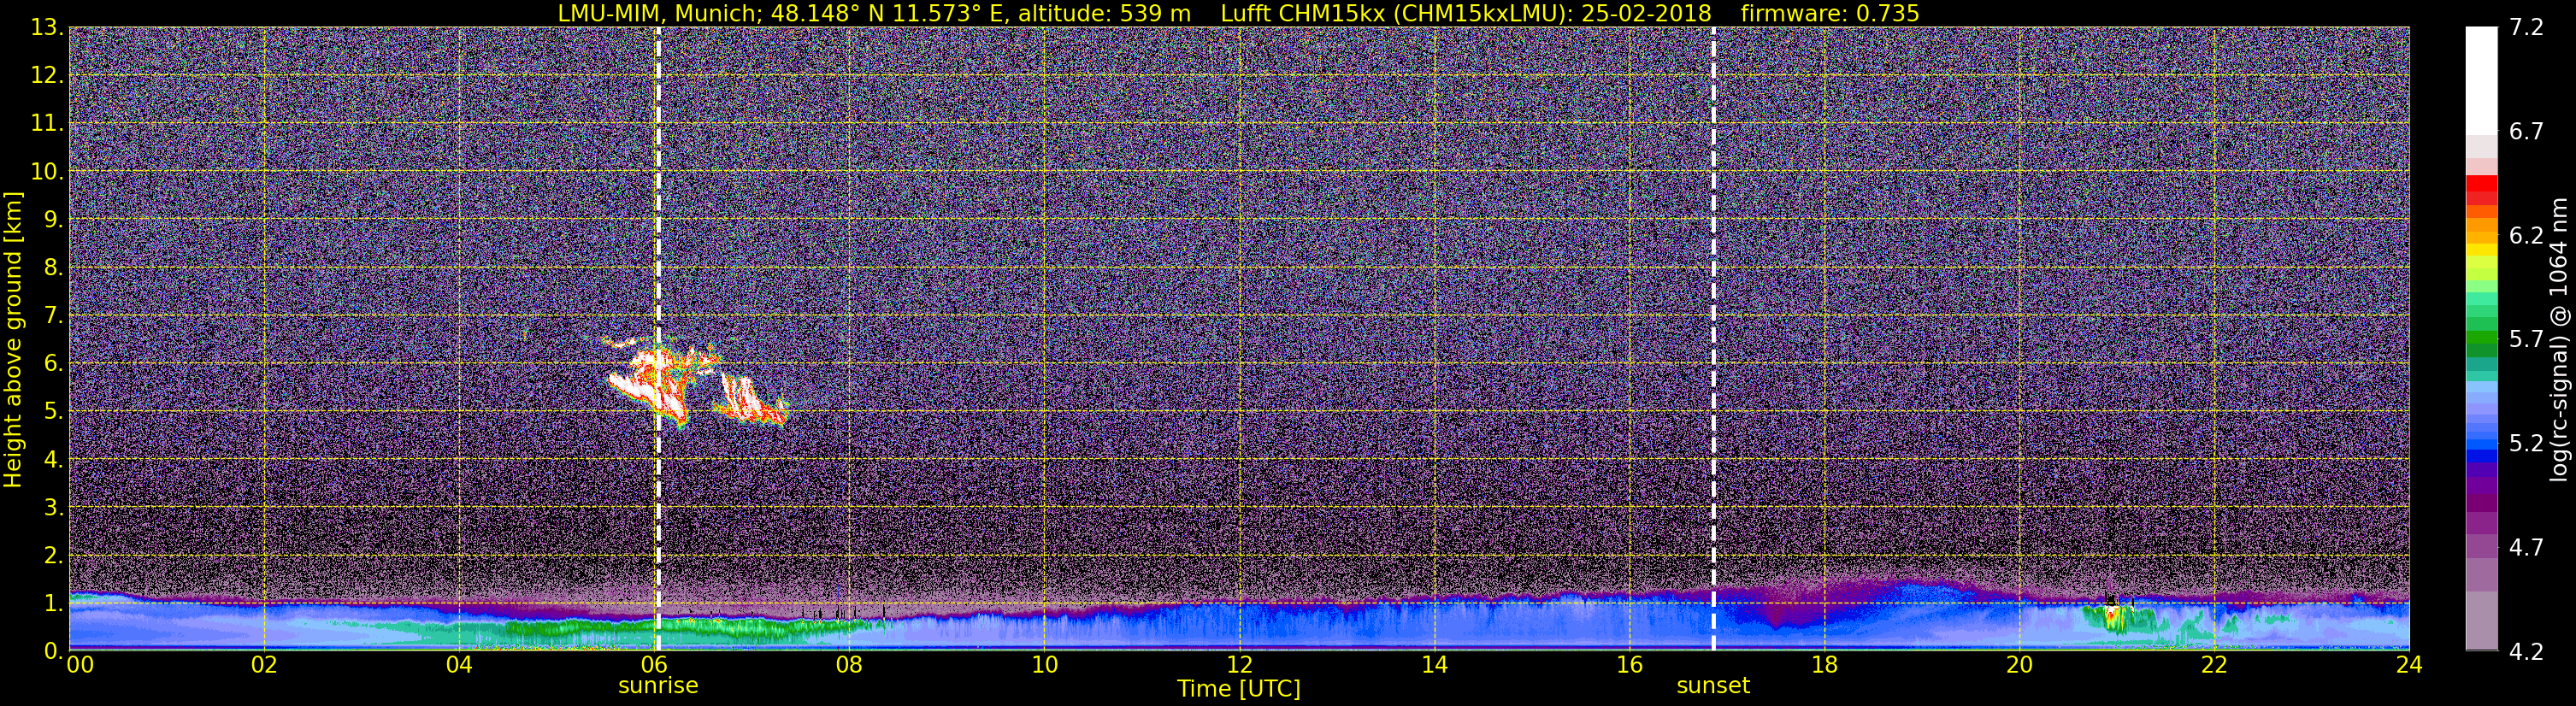
Task: Click the "12" time tick label
Action: tap(1239, 665)
